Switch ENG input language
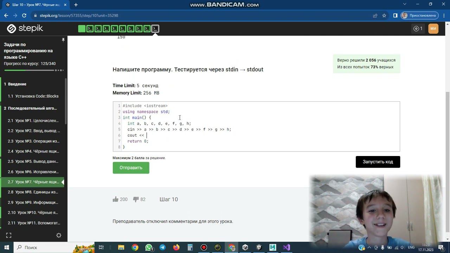This screenshot has height=253, width=450. click(411, 247)
